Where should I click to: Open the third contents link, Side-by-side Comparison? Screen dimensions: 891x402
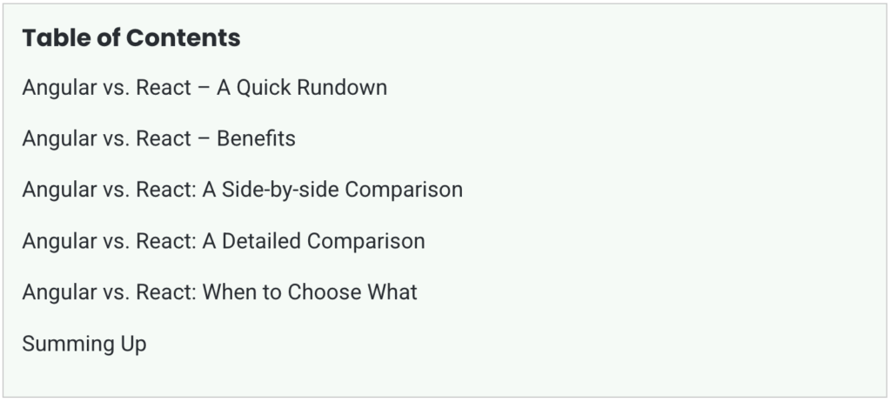[242, 190]
